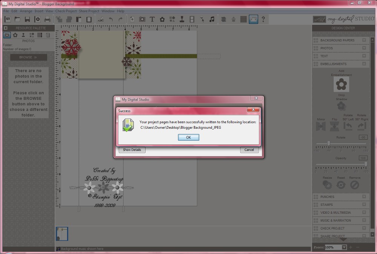Close the Success dialog with its X
Screen dimensions: 377x254
point(253,110)
